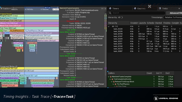
Task: Select task_32220 row
Action: (x=145, y=29)
